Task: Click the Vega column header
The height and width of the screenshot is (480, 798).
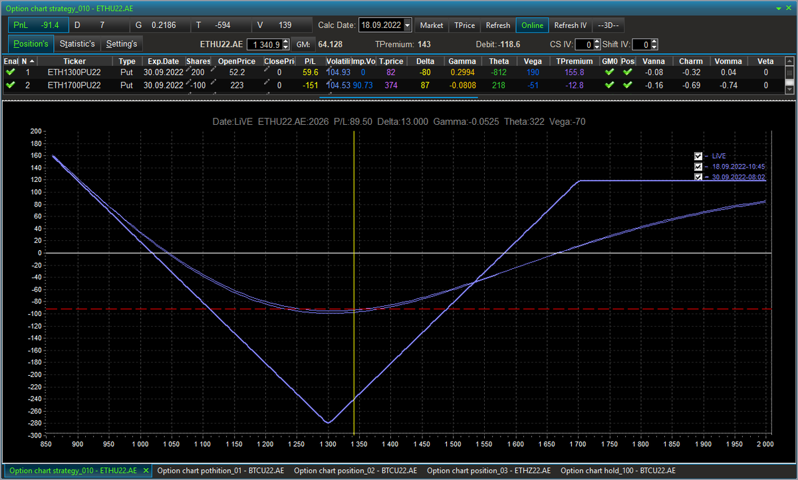Action: click(533, 61)
